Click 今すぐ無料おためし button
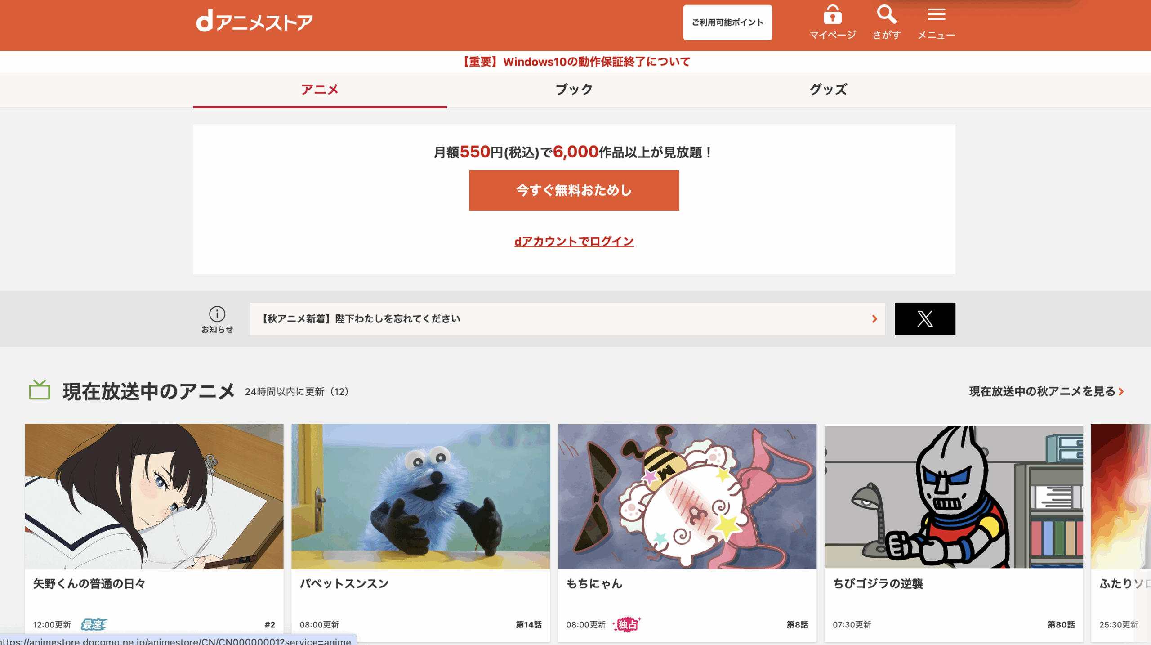The width and height of the screenshot is (1151, 645). click(x=574, y=190)
